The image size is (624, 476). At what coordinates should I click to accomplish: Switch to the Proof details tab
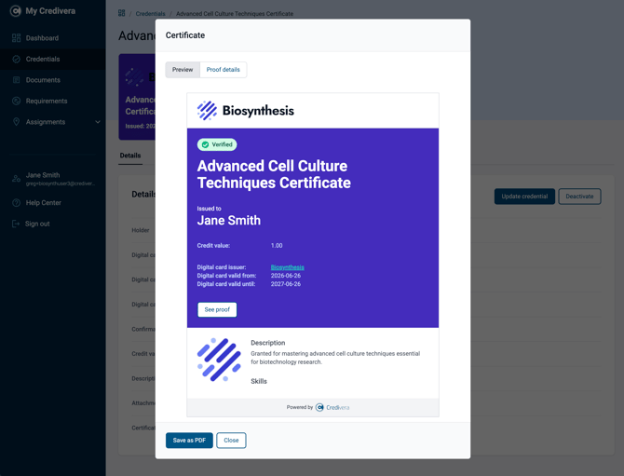224,70
